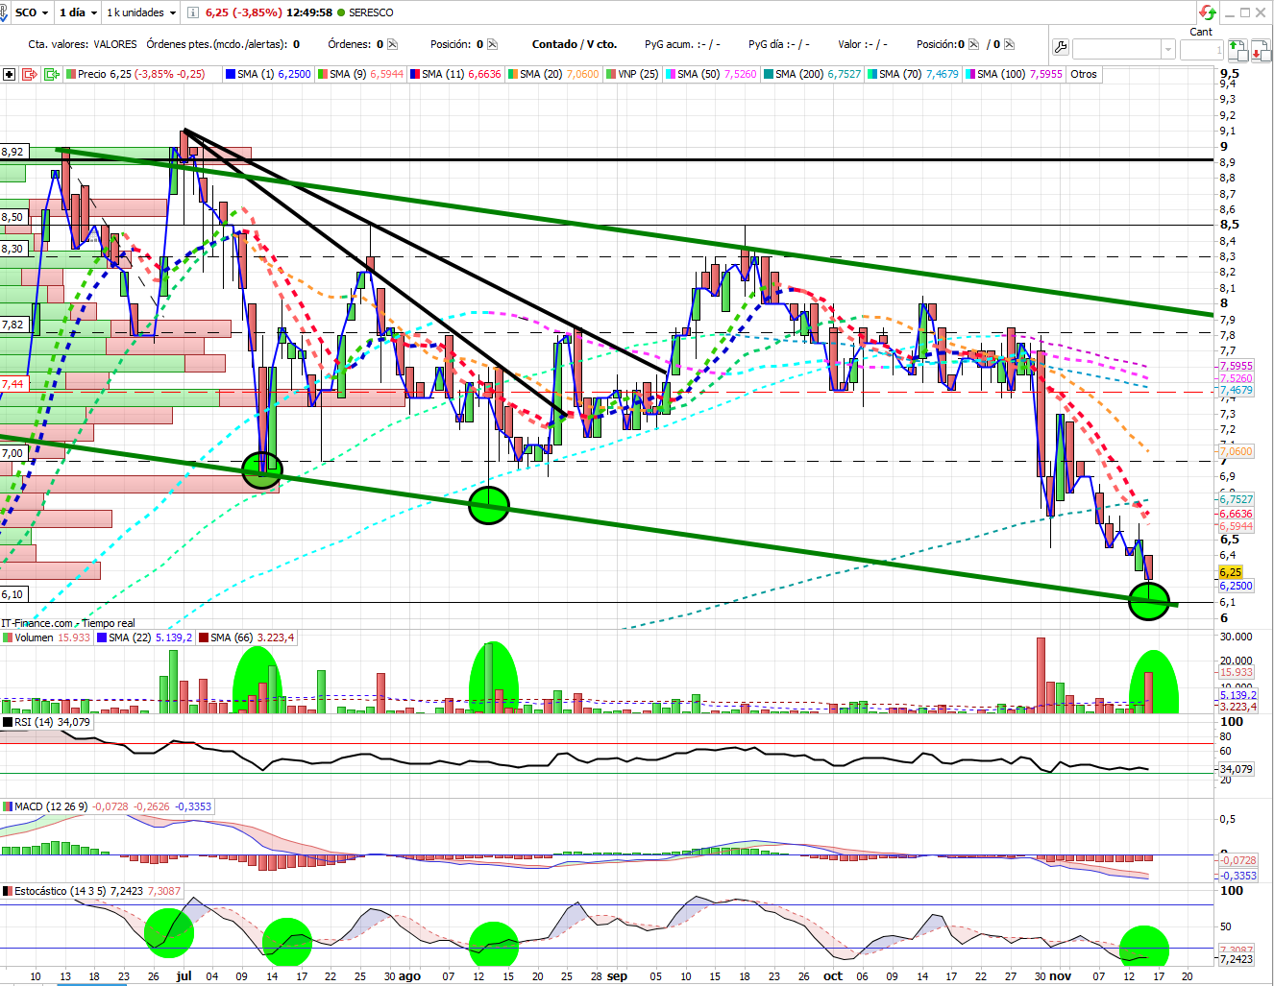Click the Órdenes edit icon
This screenshot has height=986, width=1274.
coord(392,44)
